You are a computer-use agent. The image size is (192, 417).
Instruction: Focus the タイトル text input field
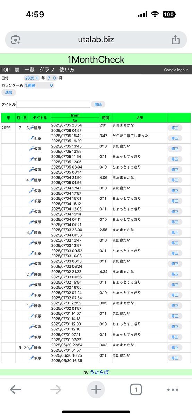point(53,104)
